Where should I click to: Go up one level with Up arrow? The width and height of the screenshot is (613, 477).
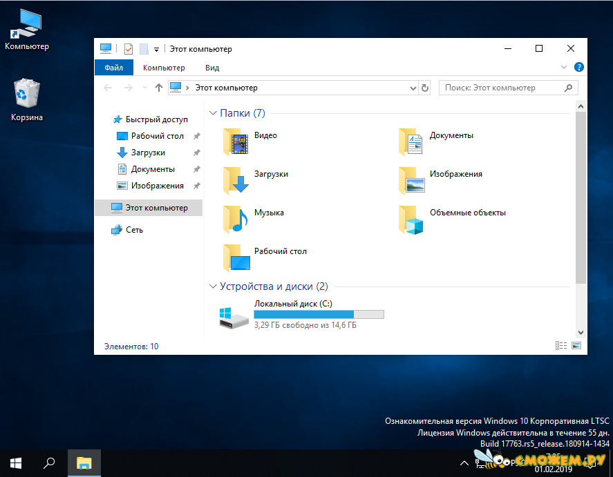158,88
